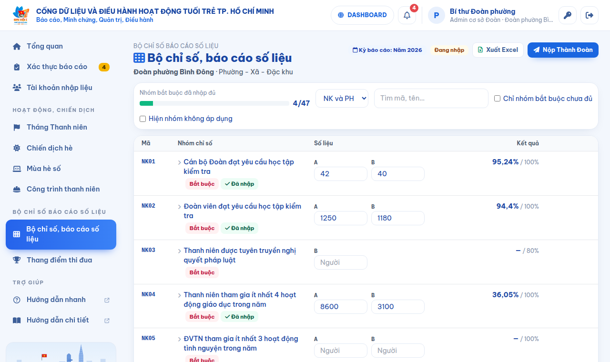The image size is (610, 362).
Task: Click the key icon to change password
Action: [567, 15]
